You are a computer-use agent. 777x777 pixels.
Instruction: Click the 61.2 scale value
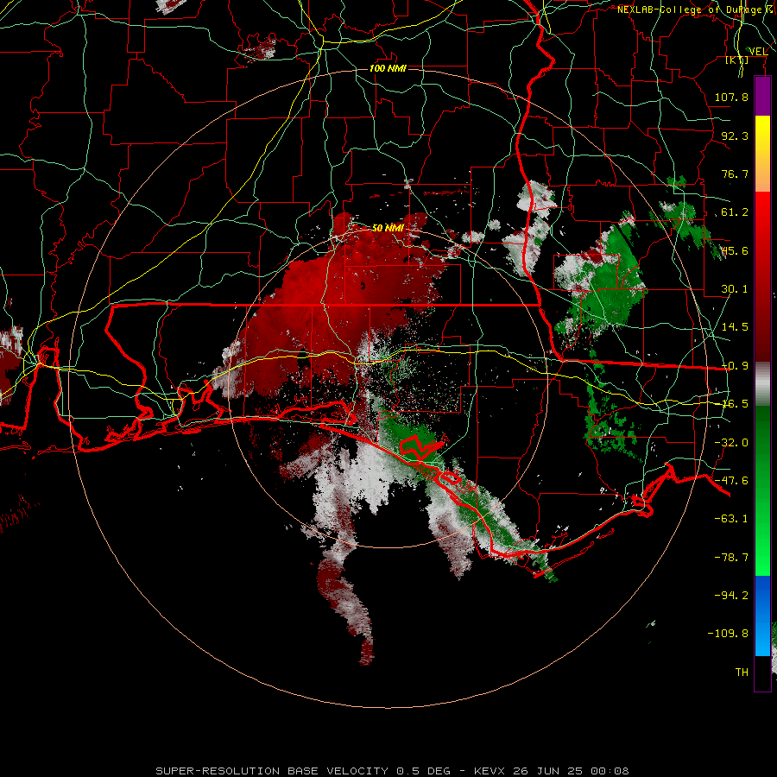(x=735, y=212)
